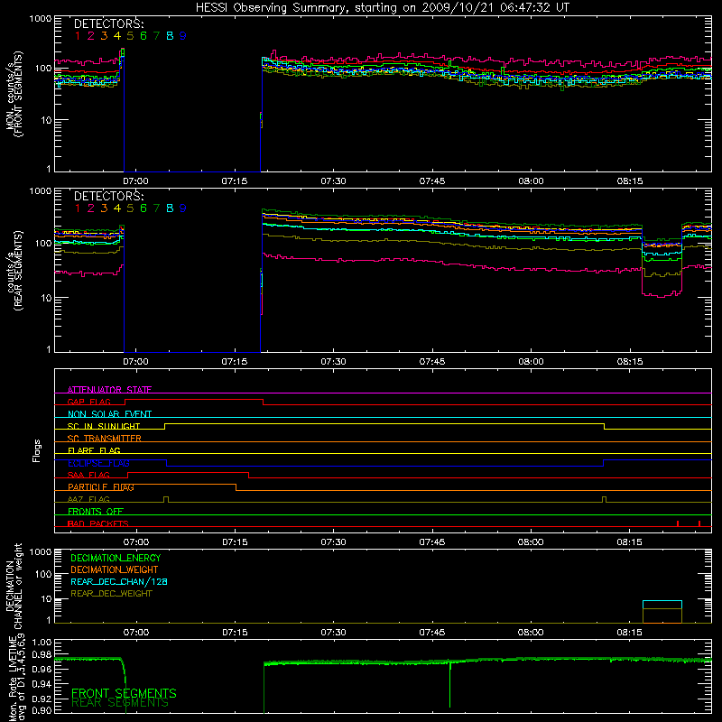722x722 pixels.
Task: Click the ECLIPSE_FLAG label
Action: (98, 463)
